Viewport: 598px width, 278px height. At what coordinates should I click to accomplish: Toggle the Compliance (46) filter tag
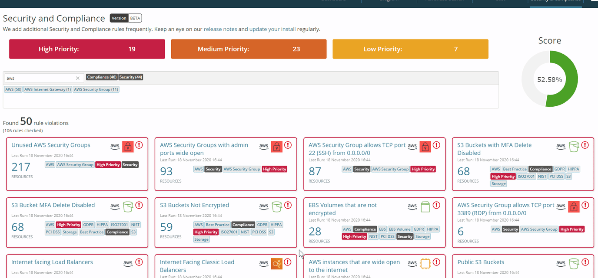[102, 77]
